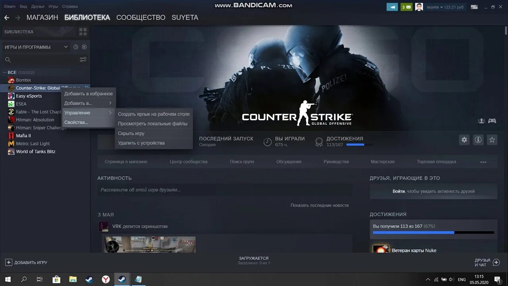Add game to favorites star icon

click(x=492, y=140)
